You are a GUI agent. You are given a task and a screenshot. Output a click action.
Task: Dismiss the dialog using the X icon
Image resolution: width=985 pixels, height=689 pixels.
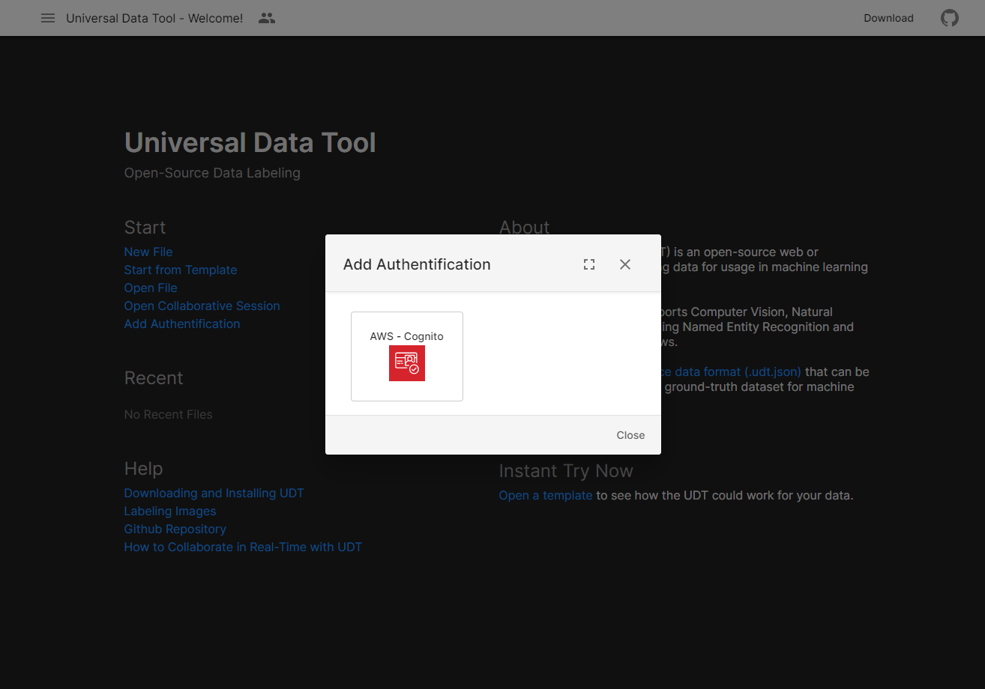[624, 264]
